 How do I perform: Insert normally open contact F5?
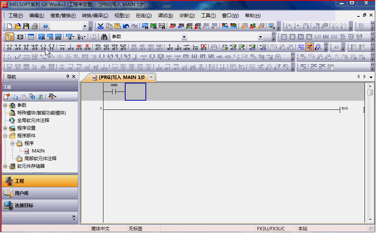click(9, 47)
